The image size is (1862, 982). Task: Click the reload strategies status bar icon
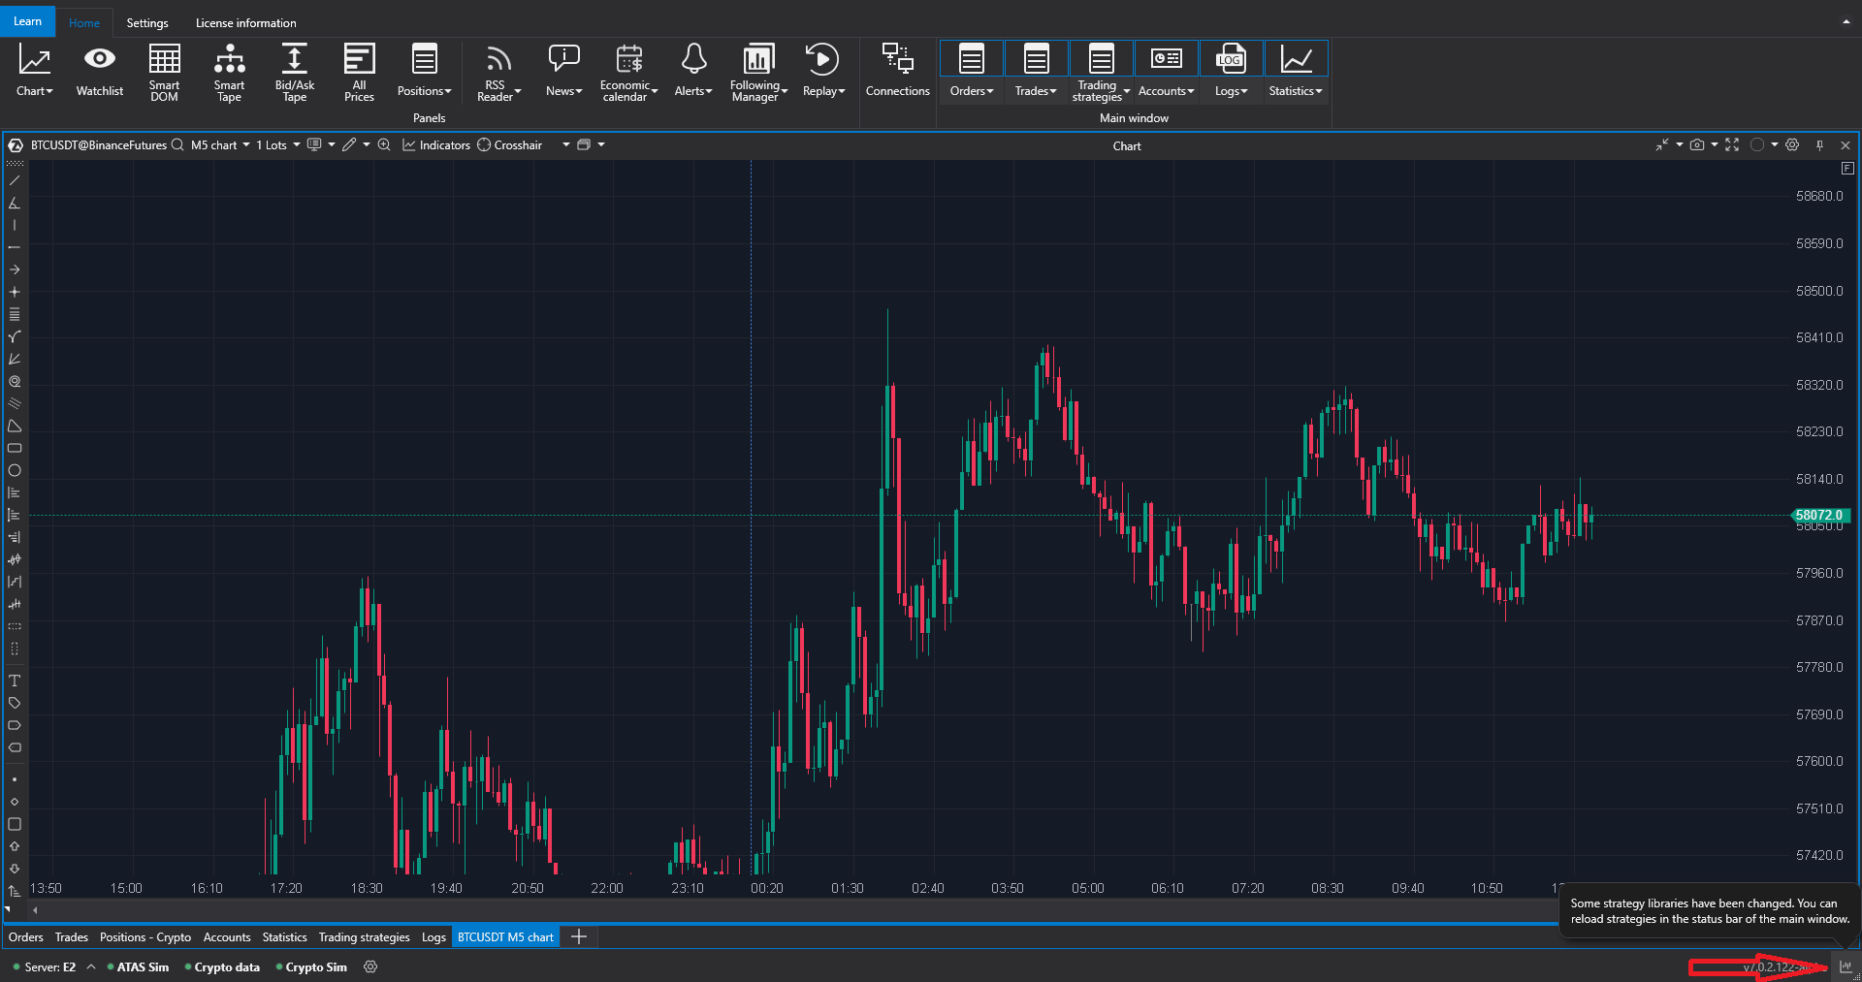1846,966
